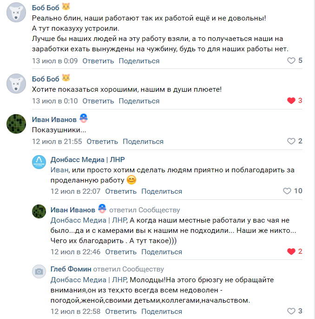Like the Донбасс Медиа reply heart
The width and height of the screenshot is (315, 319).
click(x=287, y=191)
